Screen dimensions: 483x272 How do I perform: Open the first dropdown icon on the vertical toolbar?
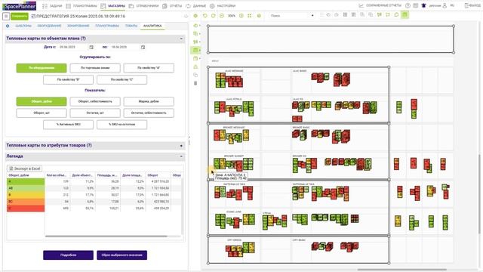point(196,26)
